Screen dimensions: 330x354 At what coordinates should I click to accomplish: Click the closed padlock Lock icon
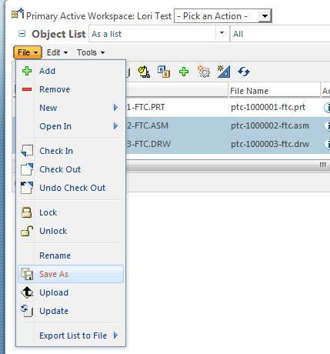(x=27, y=212)
